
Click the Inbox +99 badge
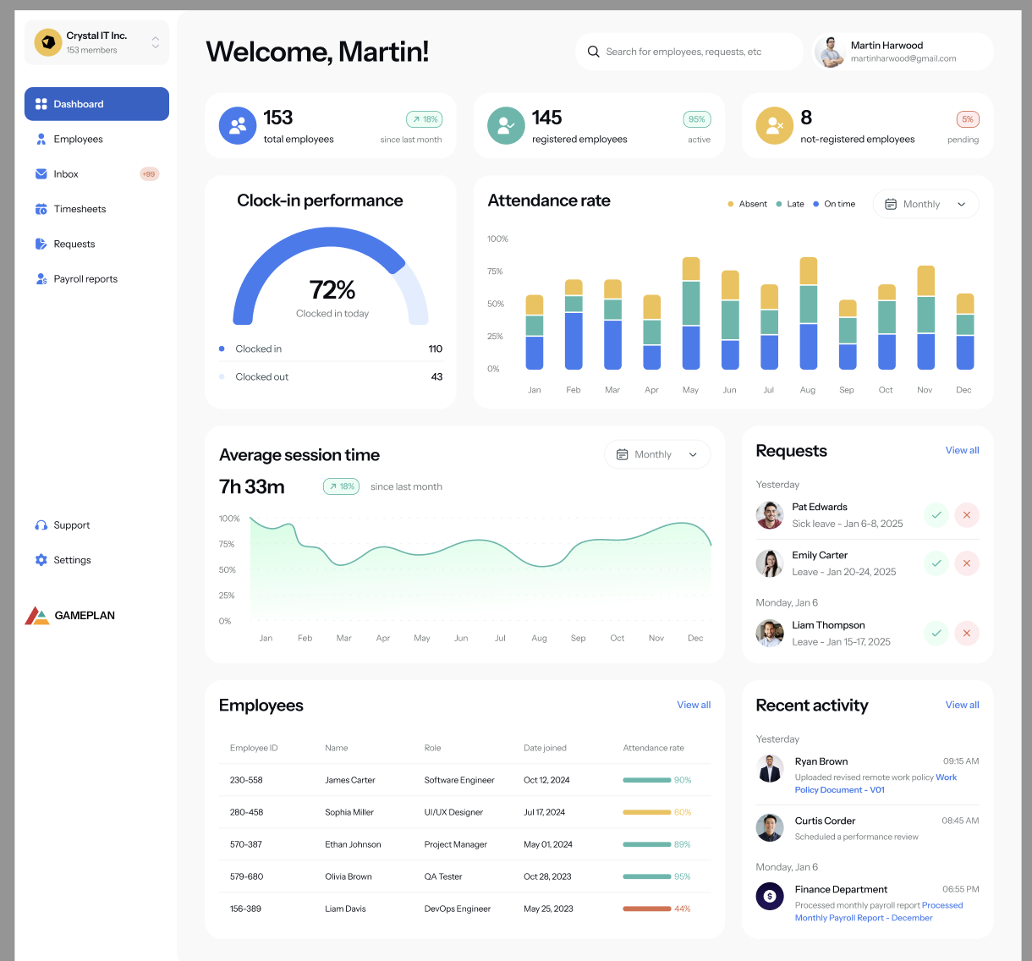coord(149,174)
